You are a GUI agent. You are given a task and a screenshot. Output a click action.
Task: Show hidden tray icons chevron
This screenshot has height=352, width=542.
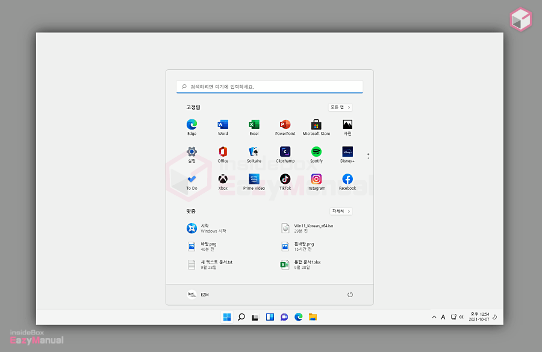[x=434, y=317]
